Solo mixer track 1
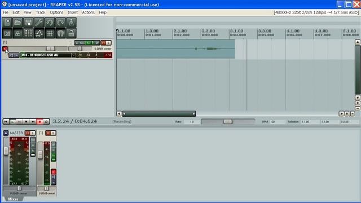The height and width of the screenshot is (203, 361). [x=53, y=133]
